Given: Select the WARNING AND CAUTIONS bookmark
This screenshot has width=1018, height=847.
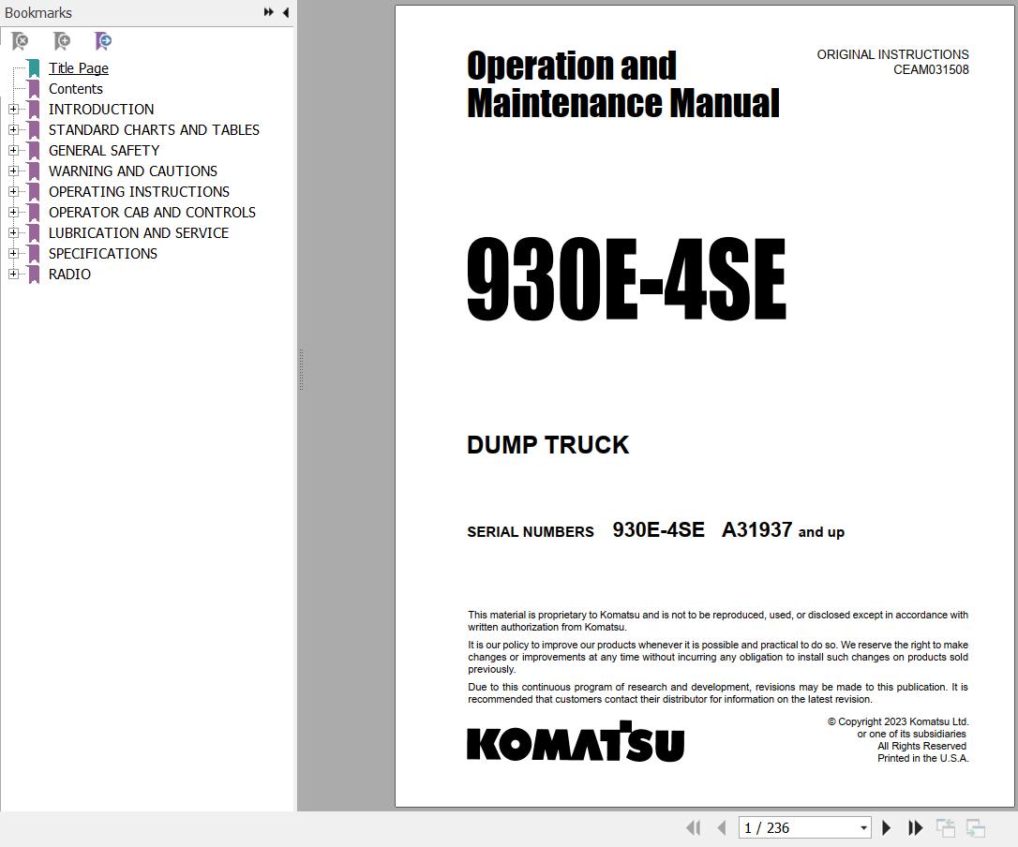Looking at the screenshot, I should (x=133, y=171).
